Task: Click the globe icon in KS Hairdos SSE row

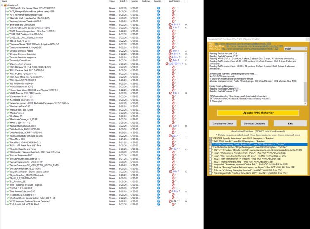Action: point(158,100)
